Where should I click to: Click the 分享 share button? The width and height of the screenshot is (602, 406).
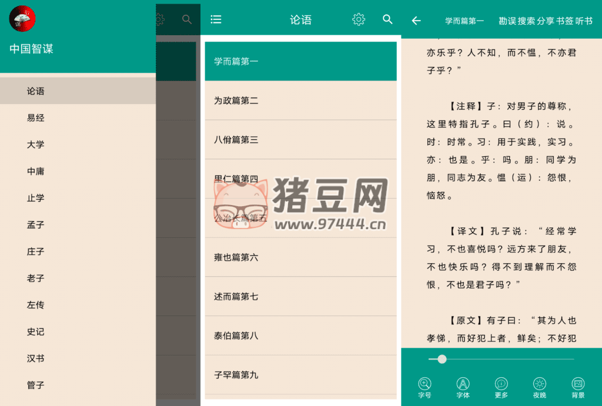pos(546,21)
